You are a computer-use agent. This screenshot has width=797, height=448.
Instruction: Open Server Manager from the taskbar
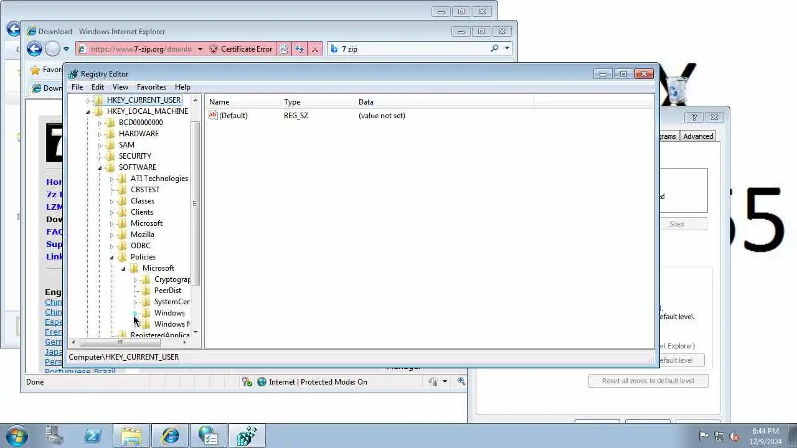pos(55,436)
